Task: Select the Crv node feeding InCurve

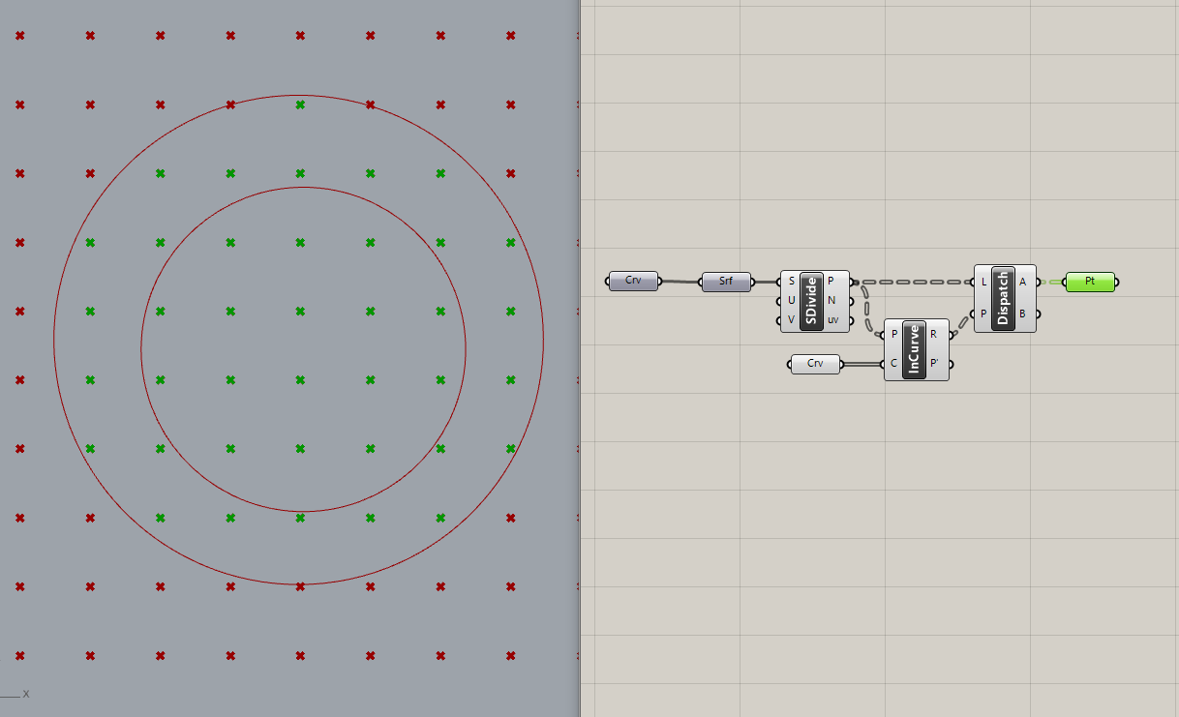Action: 815,364
